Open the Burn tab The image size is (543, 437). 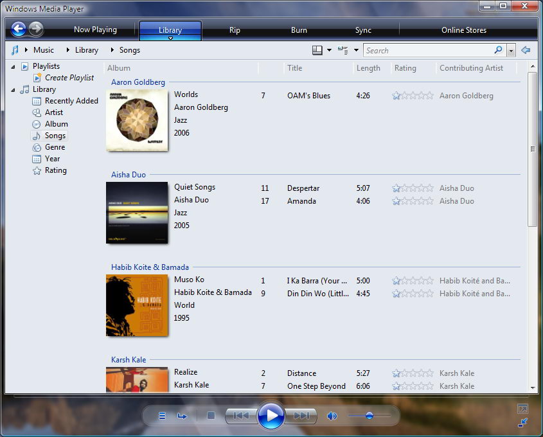[x=299, y=30]
